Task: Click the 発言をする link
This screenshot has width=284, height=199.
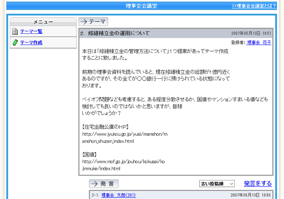Action: (x=257, y=183)
